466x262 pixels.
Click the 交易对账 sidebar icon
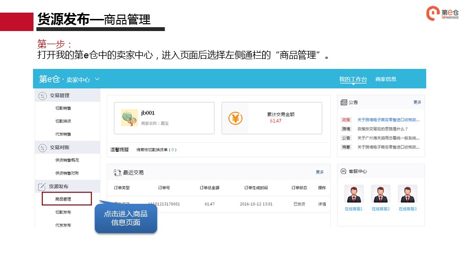(x=43, y=147)
